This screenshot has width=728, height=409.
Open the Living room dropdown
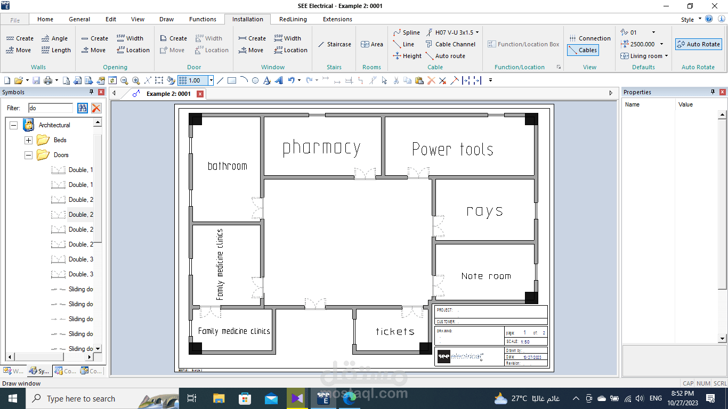(x=666, y=56)
